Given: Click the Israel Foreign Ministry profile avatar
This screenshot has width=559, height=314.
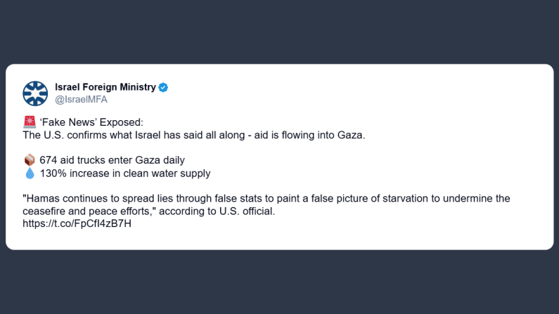Looking at the screenshot, I should (x=35, y=93).
